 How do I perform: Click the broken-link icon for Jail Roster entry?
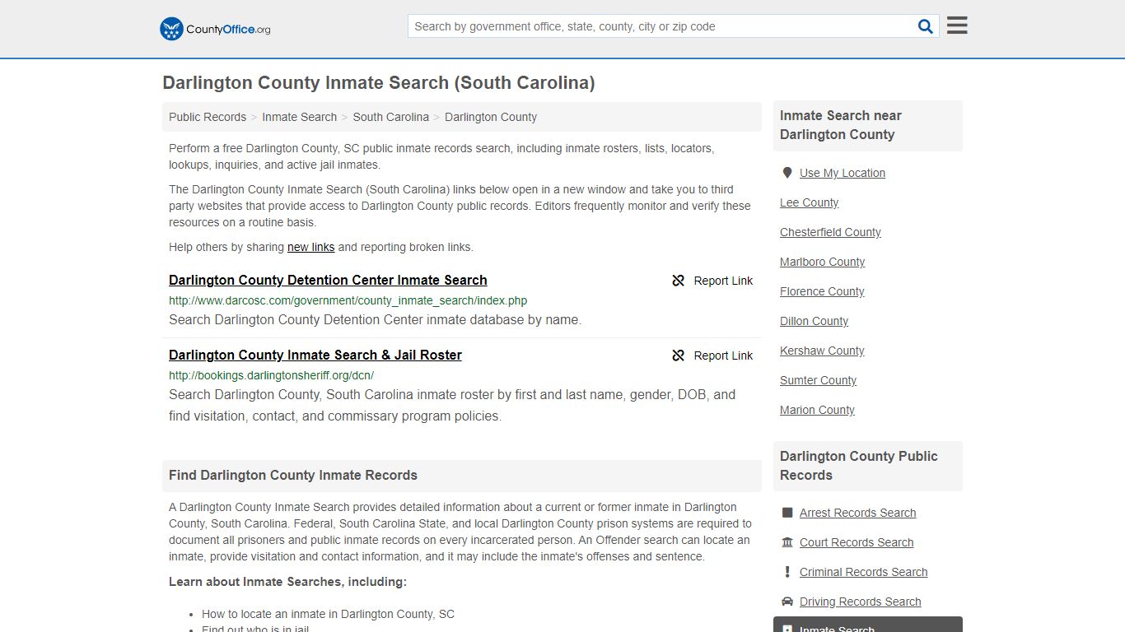tap(679, 355)
